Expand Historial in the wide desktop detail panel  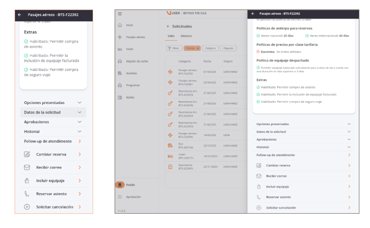point(303,147)
